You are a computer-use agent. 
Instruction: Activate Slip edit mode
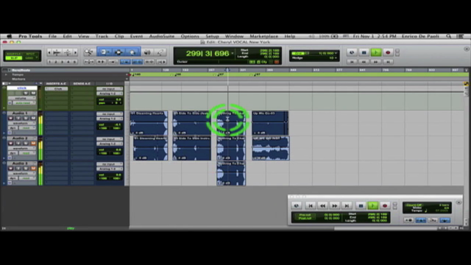[x=14, y=58]
